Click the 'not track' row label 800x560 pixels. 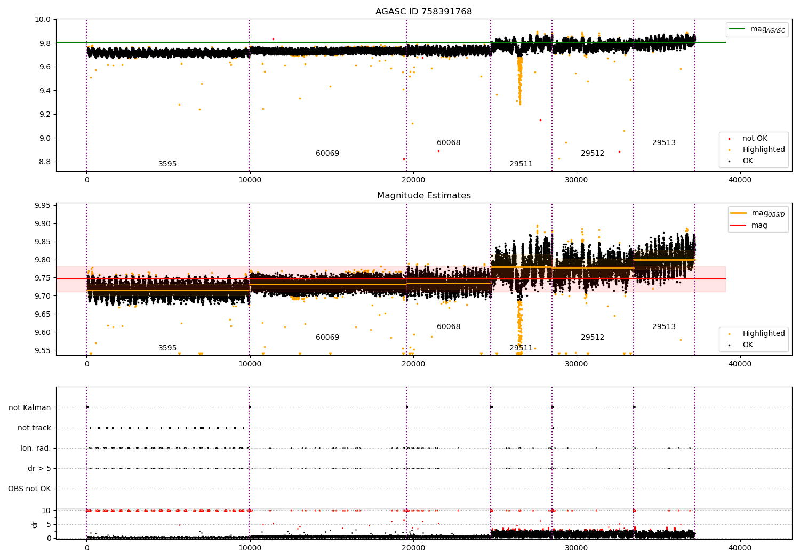(34, 428)
